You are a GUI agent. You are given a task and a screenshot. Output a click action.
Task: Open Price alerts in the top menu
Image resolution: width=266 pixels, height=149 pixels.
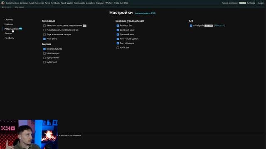[79, 3]
